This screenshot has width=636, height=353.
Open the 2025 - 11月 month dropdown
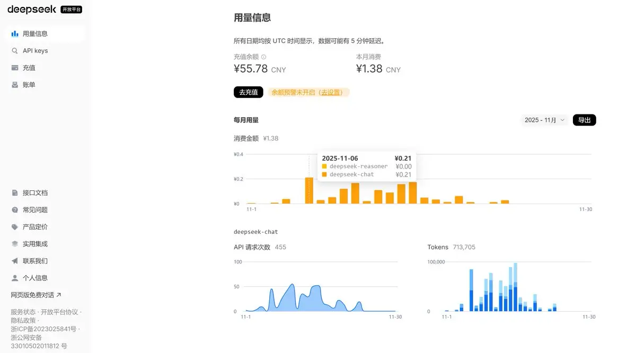tap(545, 120)
